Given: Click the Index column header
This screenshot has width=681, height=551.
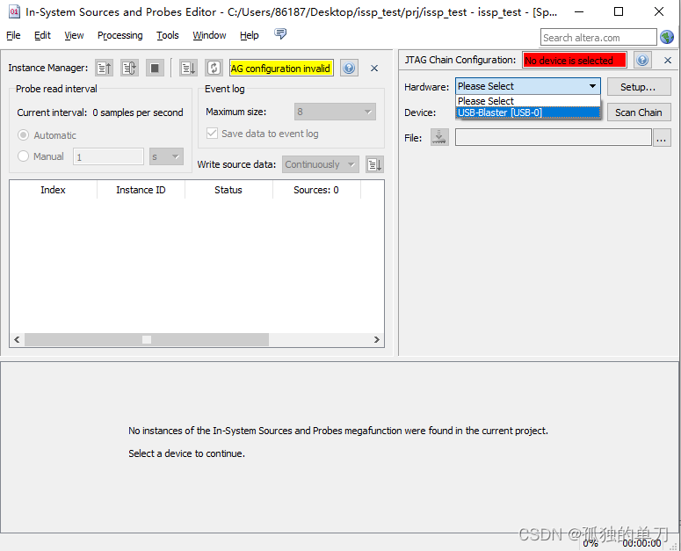Looking at the screenshot, I should pos(53,190).
